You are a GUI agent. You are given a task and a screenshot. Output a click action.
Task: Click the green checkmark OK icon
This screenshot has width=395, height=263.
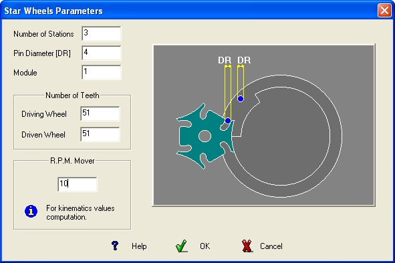tap(181, 246)
